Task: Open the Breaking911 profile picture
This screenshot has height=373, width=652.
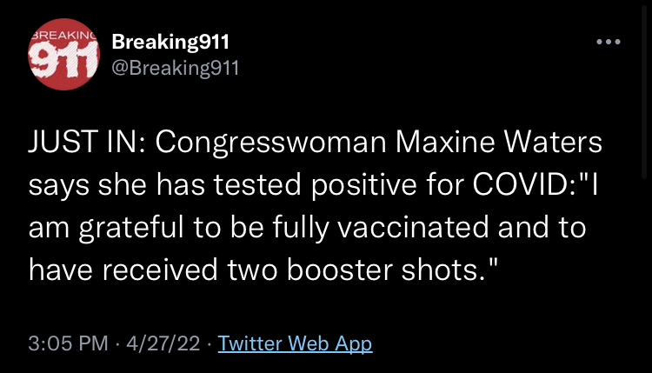Action: [63, 54]
